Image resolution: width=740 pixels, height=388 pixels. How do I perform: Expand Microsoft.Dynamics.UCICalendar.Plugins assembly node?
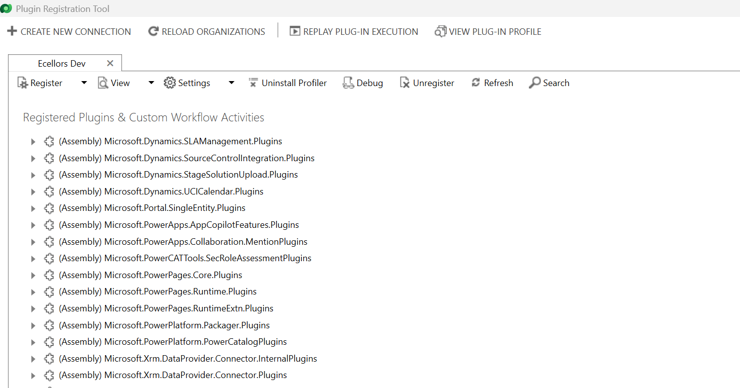coord(33,192)
